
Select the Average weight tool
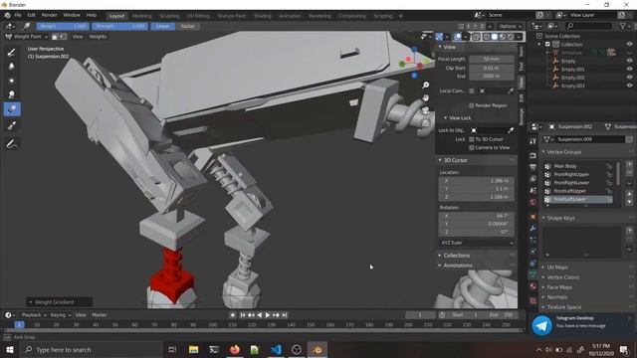(11, 81)
